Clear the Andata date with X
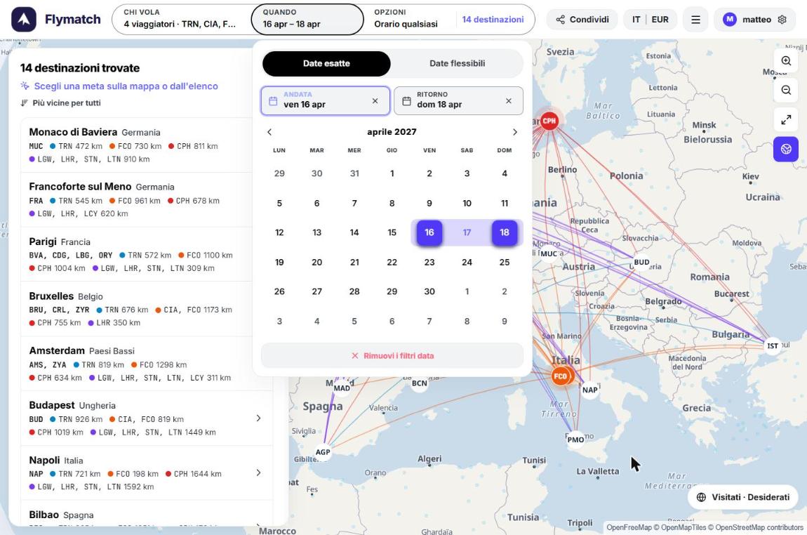The height and width of the screenshot is (535, 807). tap(375, 101)
